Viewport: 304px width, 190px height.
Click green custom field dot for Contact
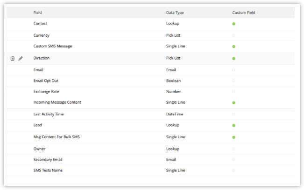[234, 24]
